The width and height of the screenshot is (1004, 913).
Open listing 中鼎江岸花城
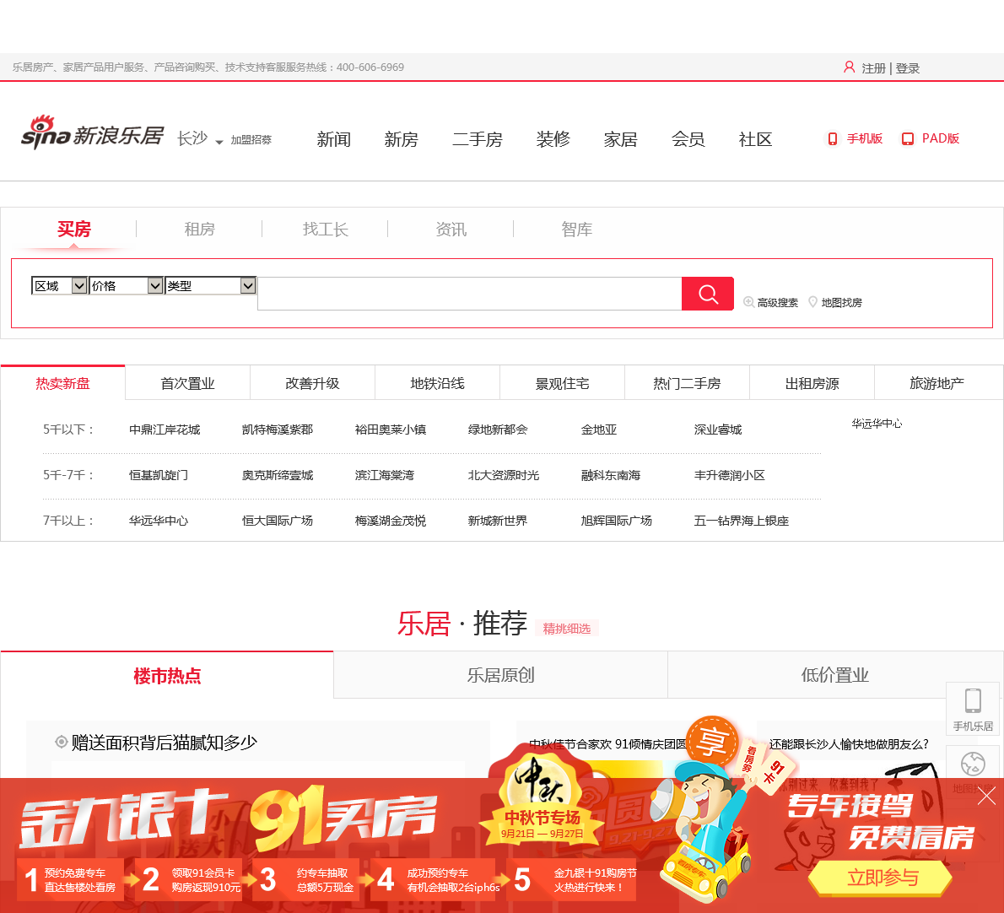coord(165,429)
